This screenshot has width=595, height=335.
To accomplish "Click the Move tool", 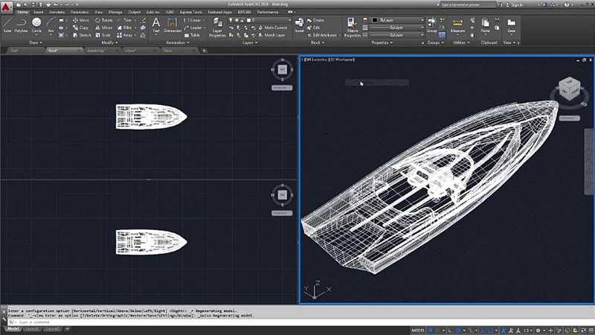I will pyautogui.click(x=80, y=20).
